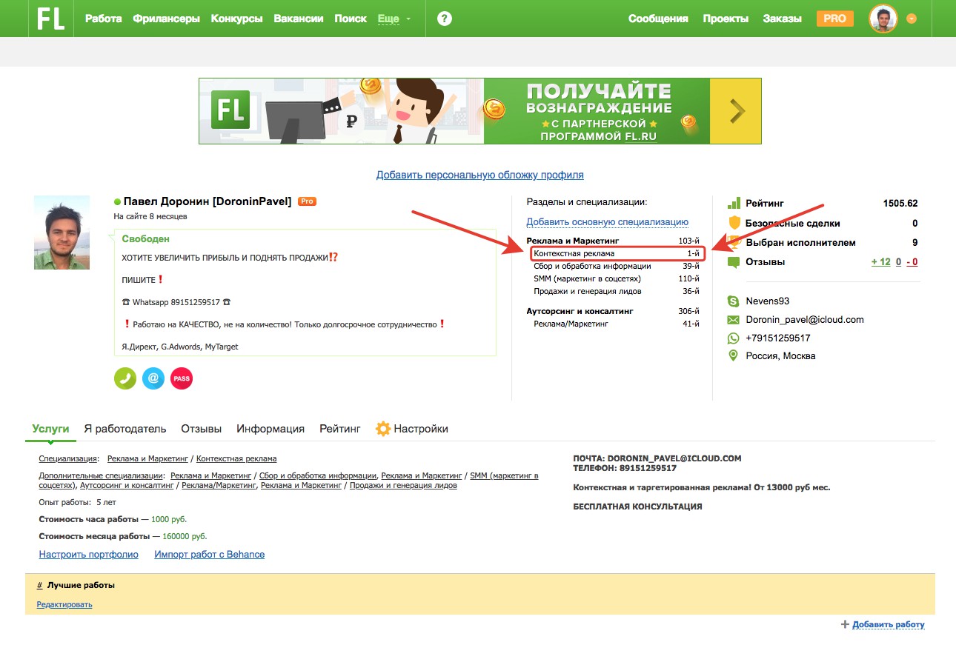Click the location pin icon by Россия, Москва

pyautogui.click(x=734, y=356)
